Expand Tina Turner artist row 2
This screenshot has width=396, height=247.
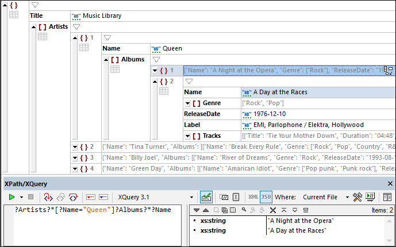tap(75, 147)
